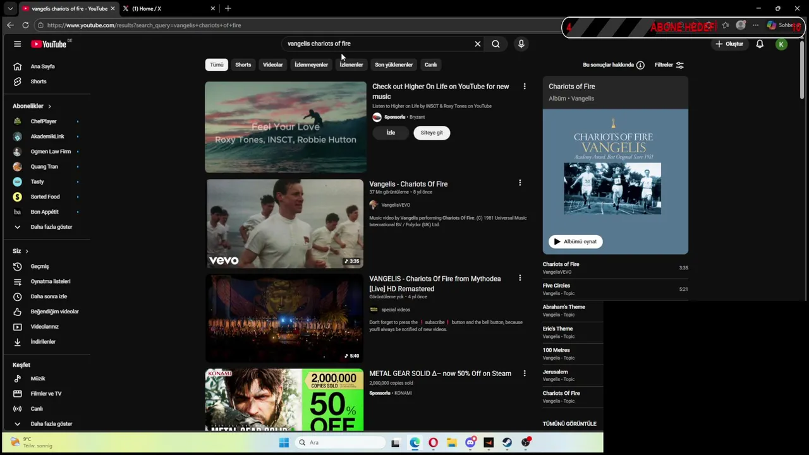809x455 pixels.
Task: Start voice search with the microphone icon
Action: tap(521, 44)
